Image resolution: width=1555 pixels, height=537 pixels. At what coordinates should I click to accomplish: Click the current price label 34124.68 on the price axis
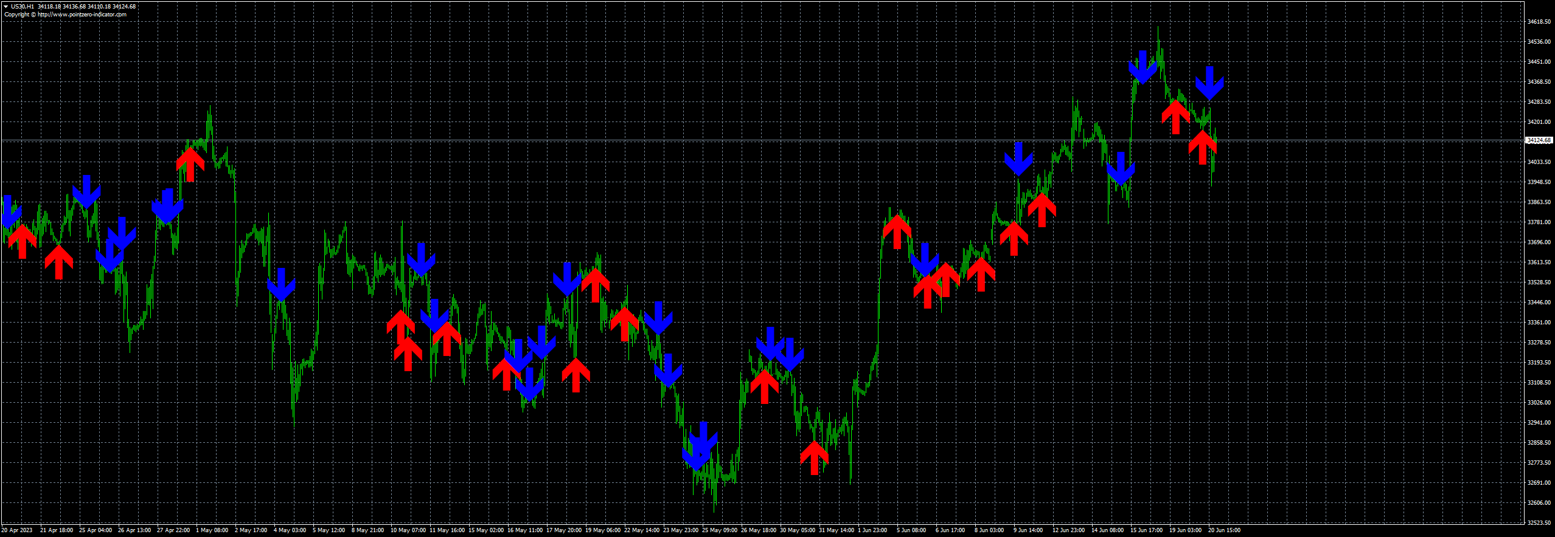(x=1540, y=140)
